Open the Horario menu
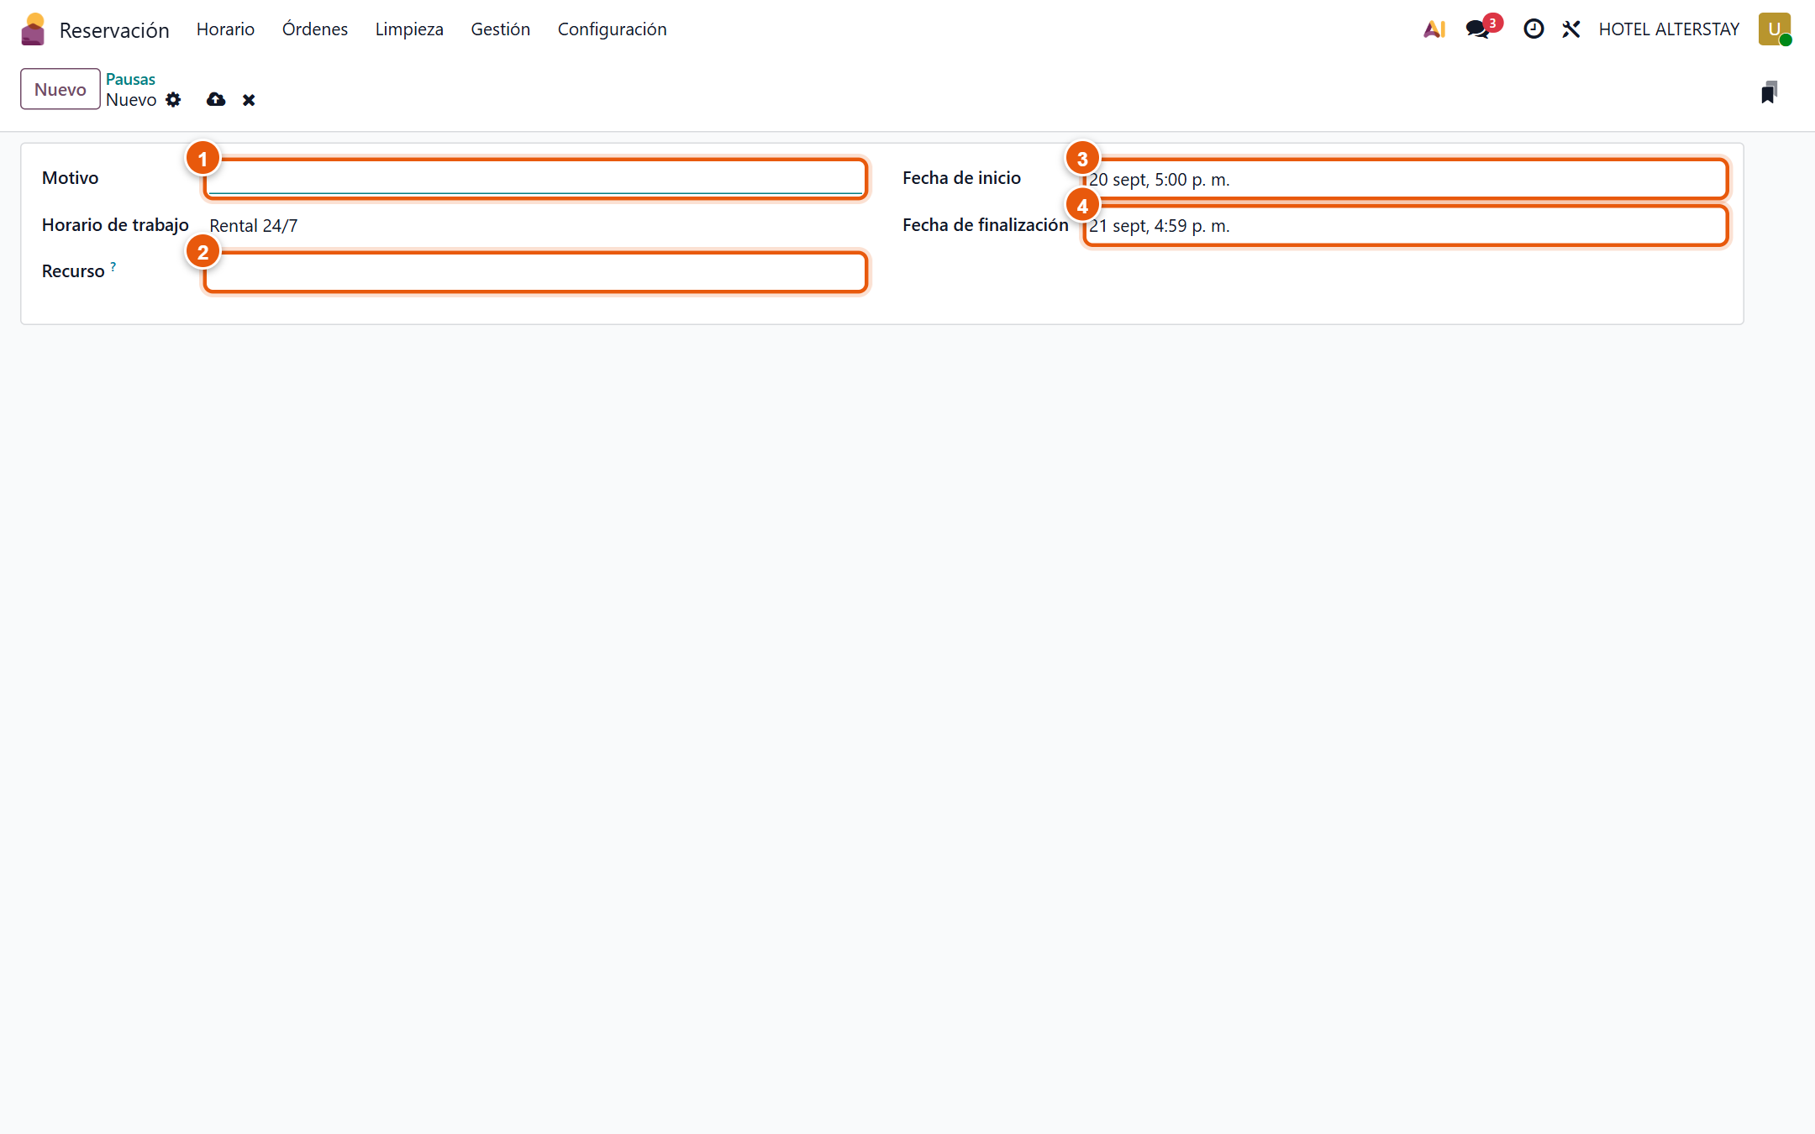Screen dimensions: 1815x1134 click(x=225, y=29)
